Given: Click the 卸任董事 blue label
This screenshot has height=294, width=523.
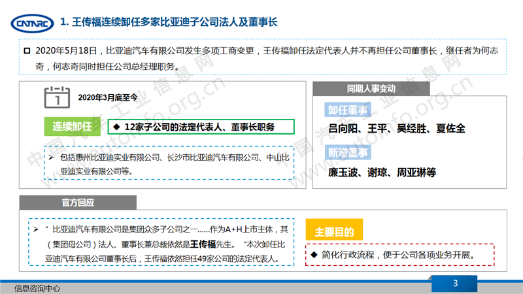Looking at the screenshot, I should click(x=348, y=110).
